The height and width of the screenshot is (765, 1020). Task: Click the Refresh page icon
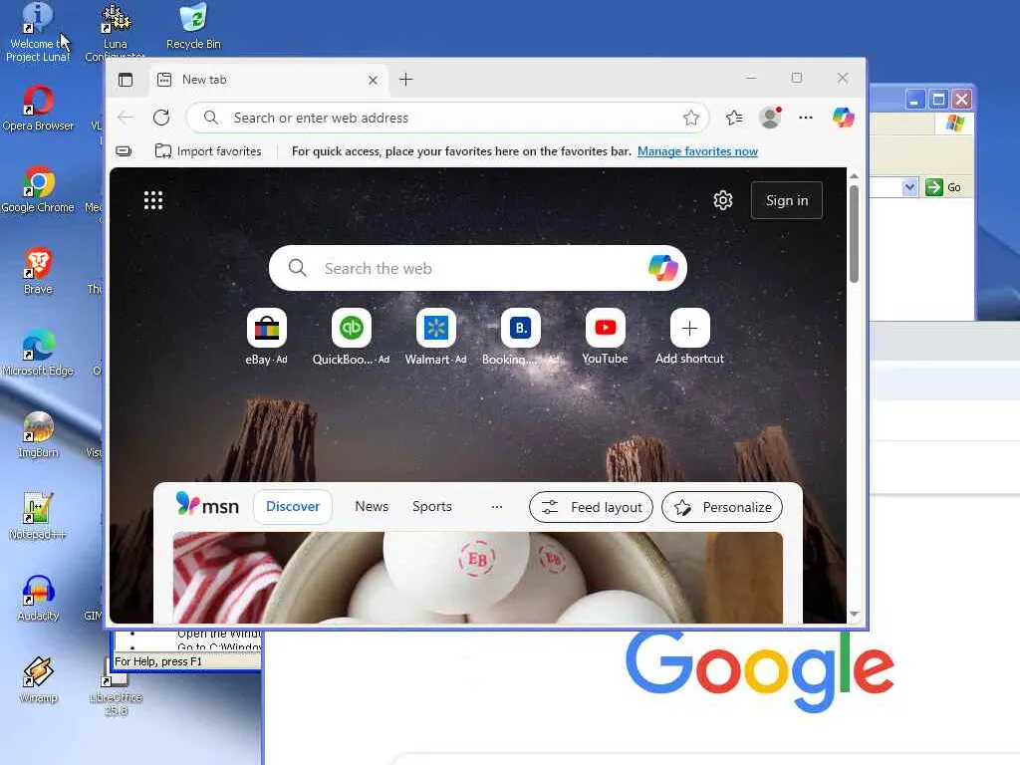[x=161, y=118]
